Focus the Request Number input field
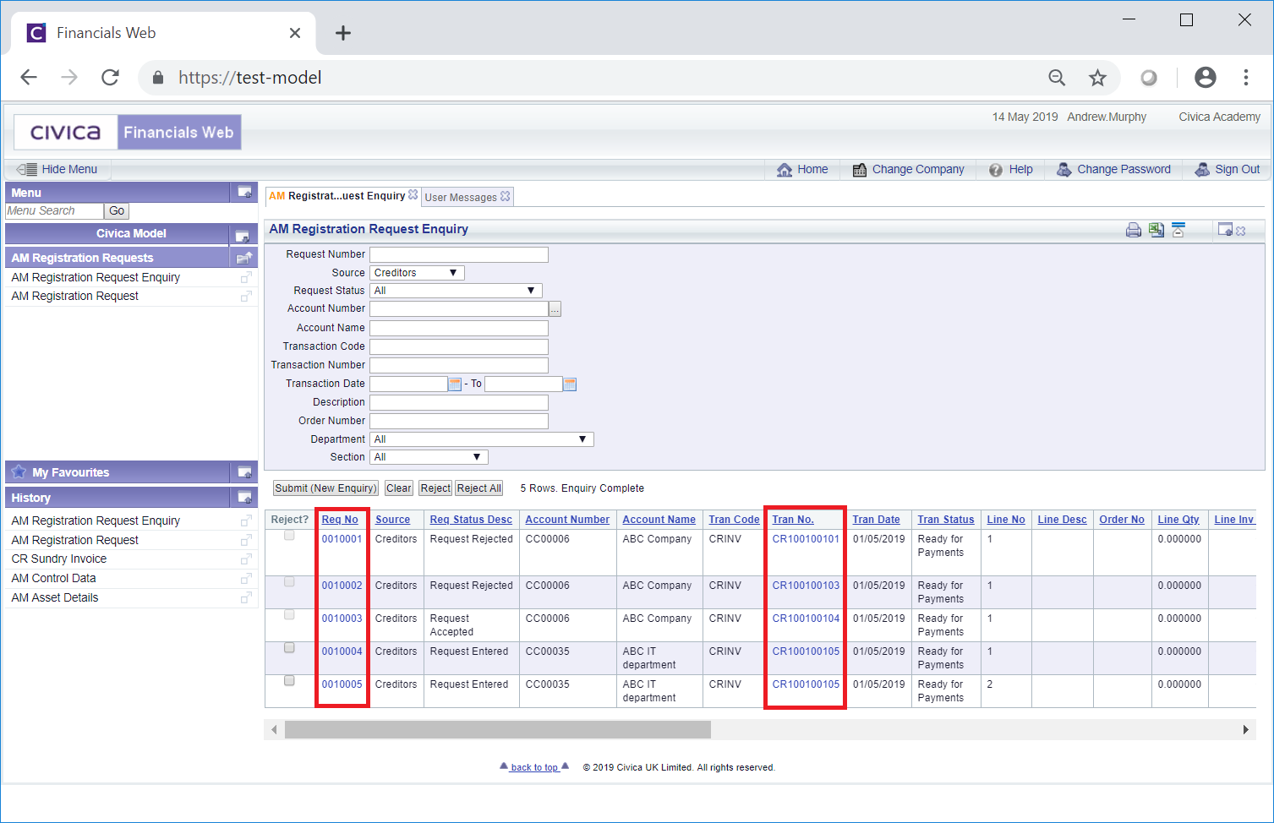This screenshot has height=823, width=1274. 459,254
